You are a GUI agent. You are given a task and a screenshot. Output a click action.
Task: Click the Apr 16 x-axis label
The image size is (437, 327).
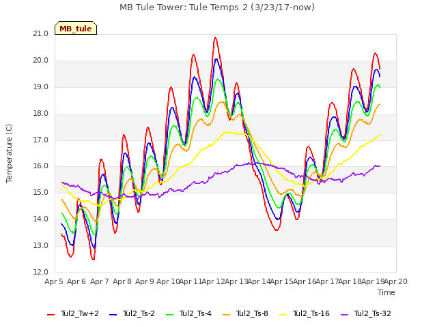(x=305, y=281)
